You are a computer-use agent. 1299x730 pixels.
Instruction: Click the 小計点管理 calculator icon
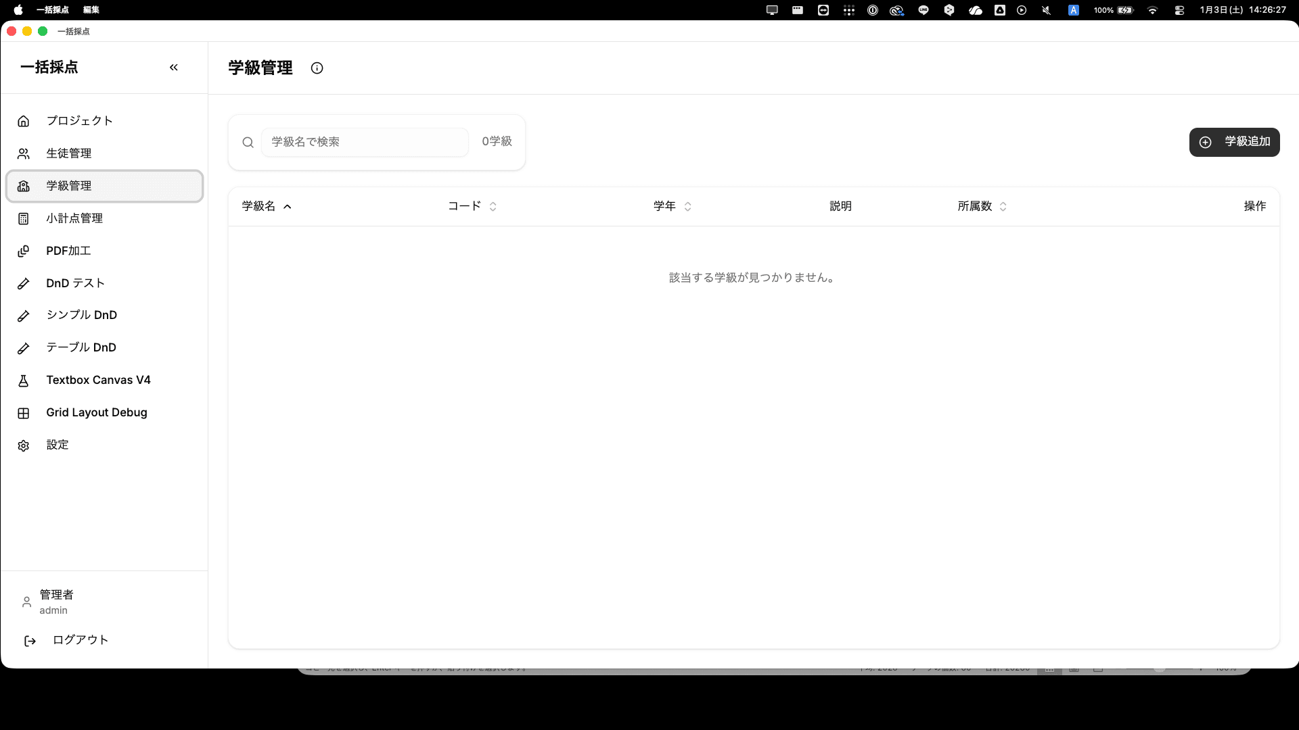[x=24, y=218]
